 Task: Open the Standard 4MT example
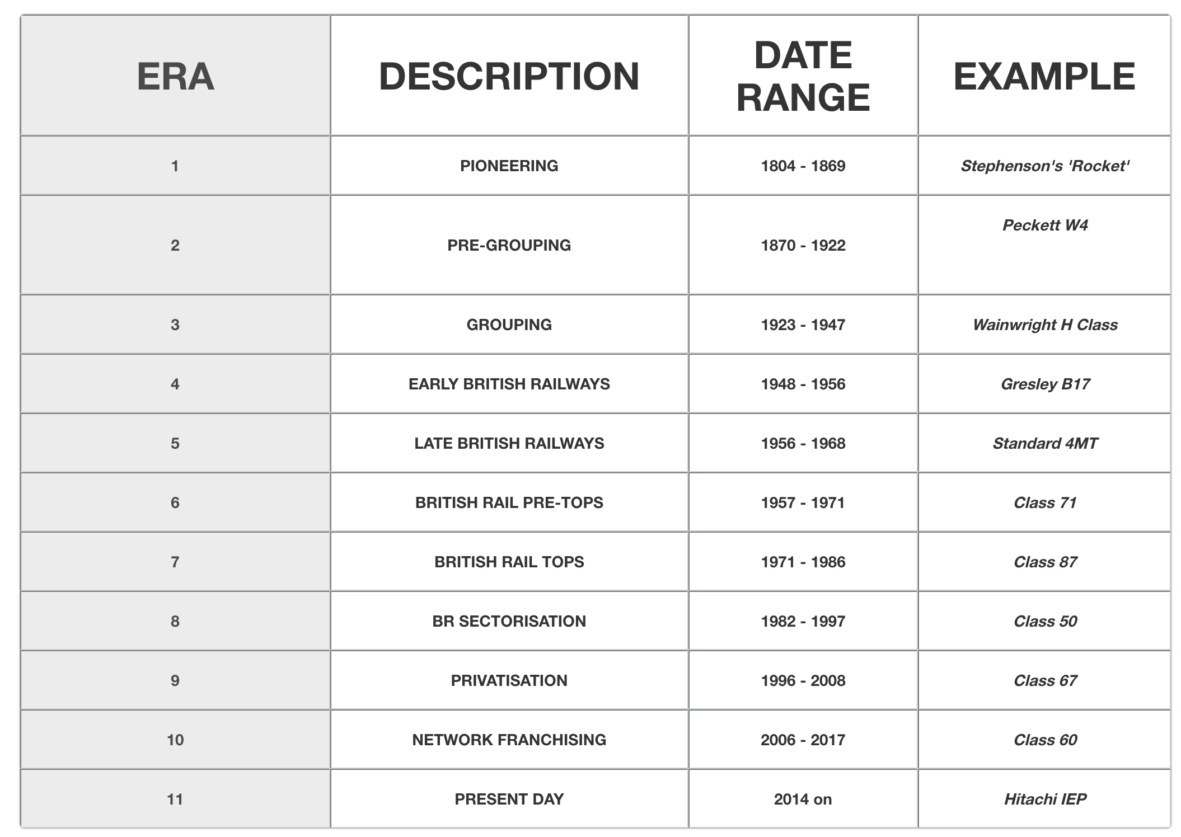click(x=1044, y=443)
